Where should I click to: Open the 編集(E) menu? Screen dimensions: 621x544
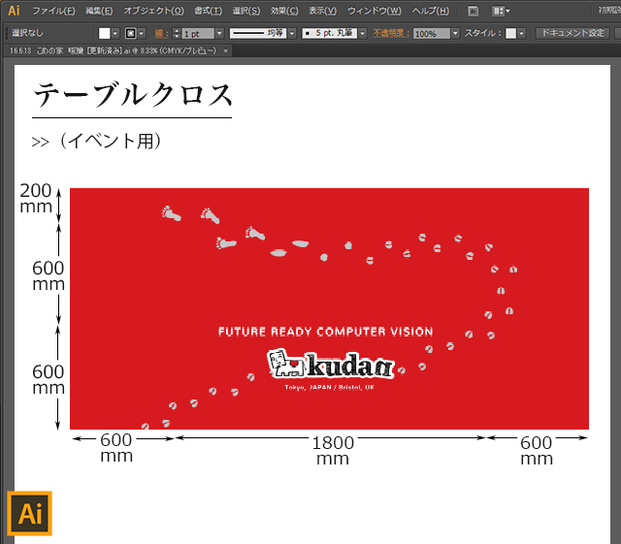point(99,11)
